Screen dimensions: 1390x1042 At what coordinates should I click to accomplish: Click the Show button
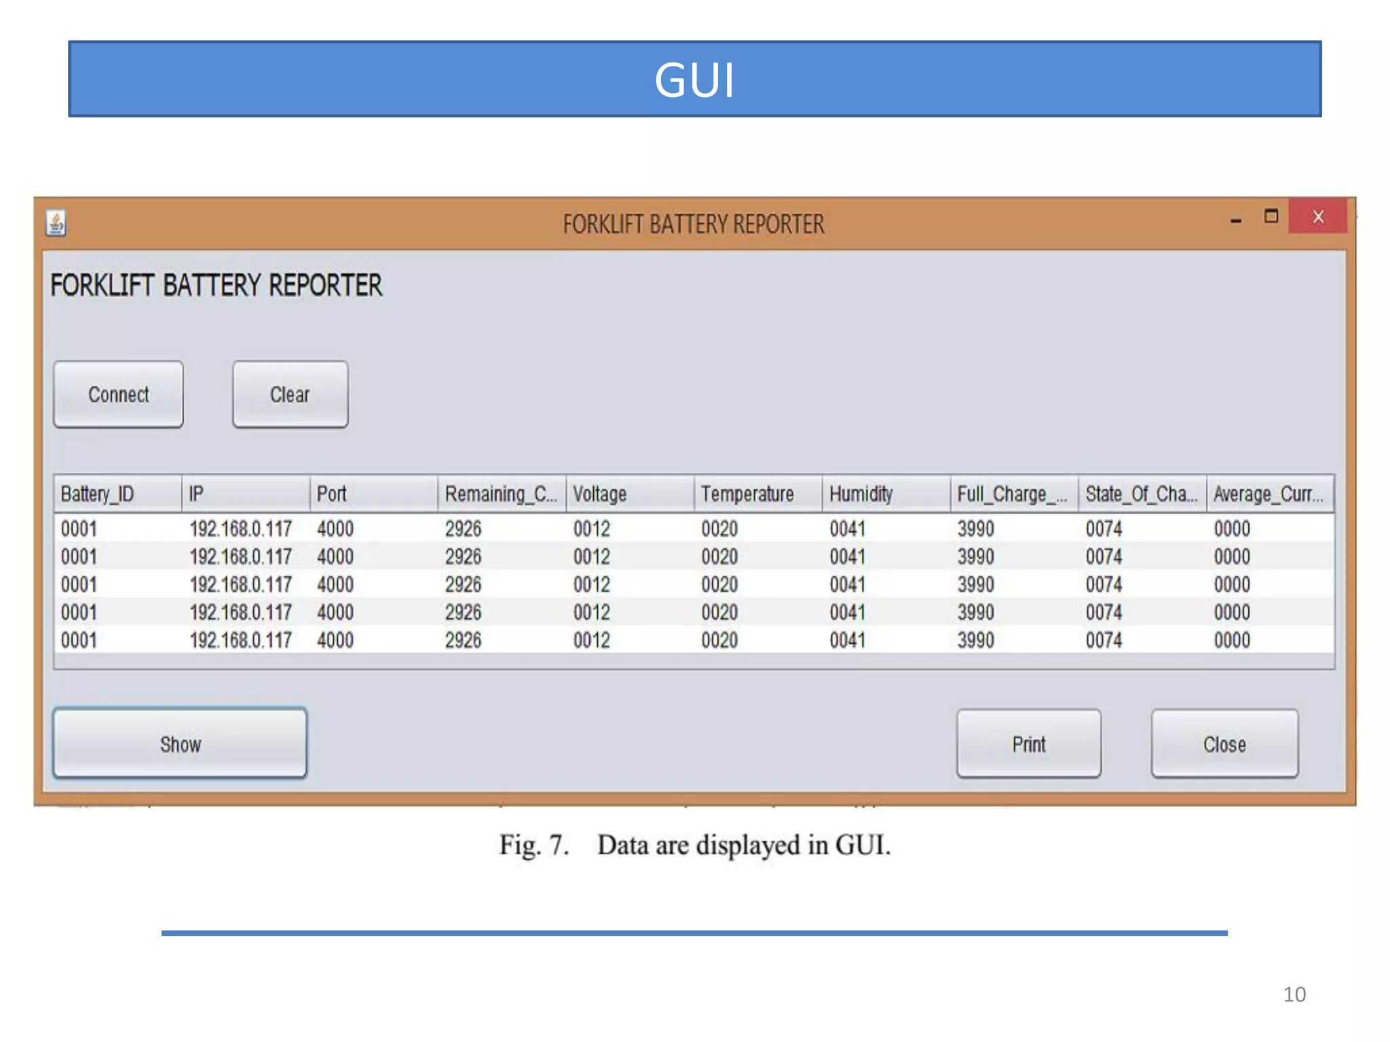(x=181, y=744)
